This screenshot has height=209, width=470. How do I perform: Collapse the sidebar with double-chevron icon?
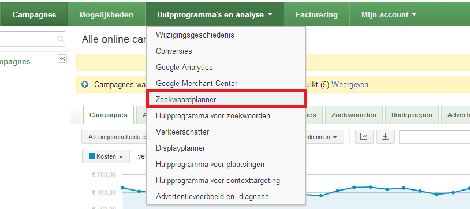tap(62, 59)
